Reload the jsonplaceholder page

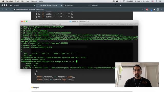[x=10, y=9]
